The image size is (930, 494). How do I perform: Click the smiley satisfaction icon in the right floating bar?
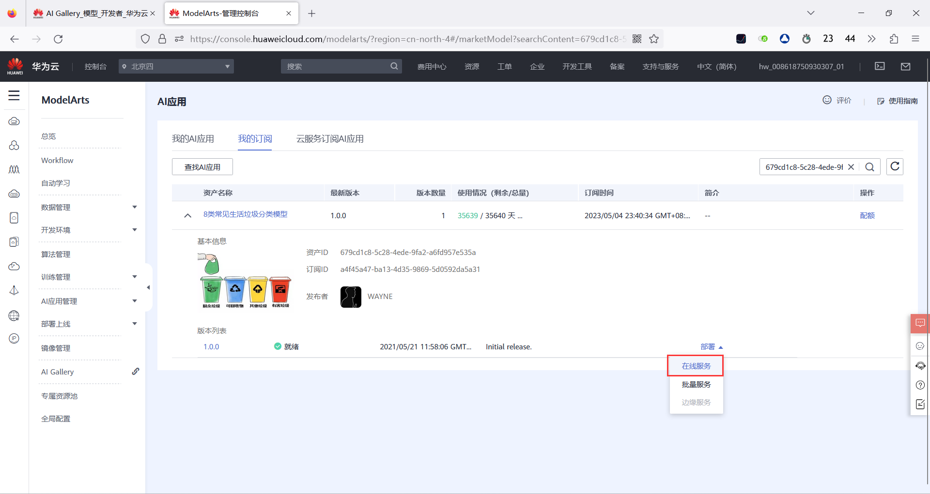pos(920,346)
